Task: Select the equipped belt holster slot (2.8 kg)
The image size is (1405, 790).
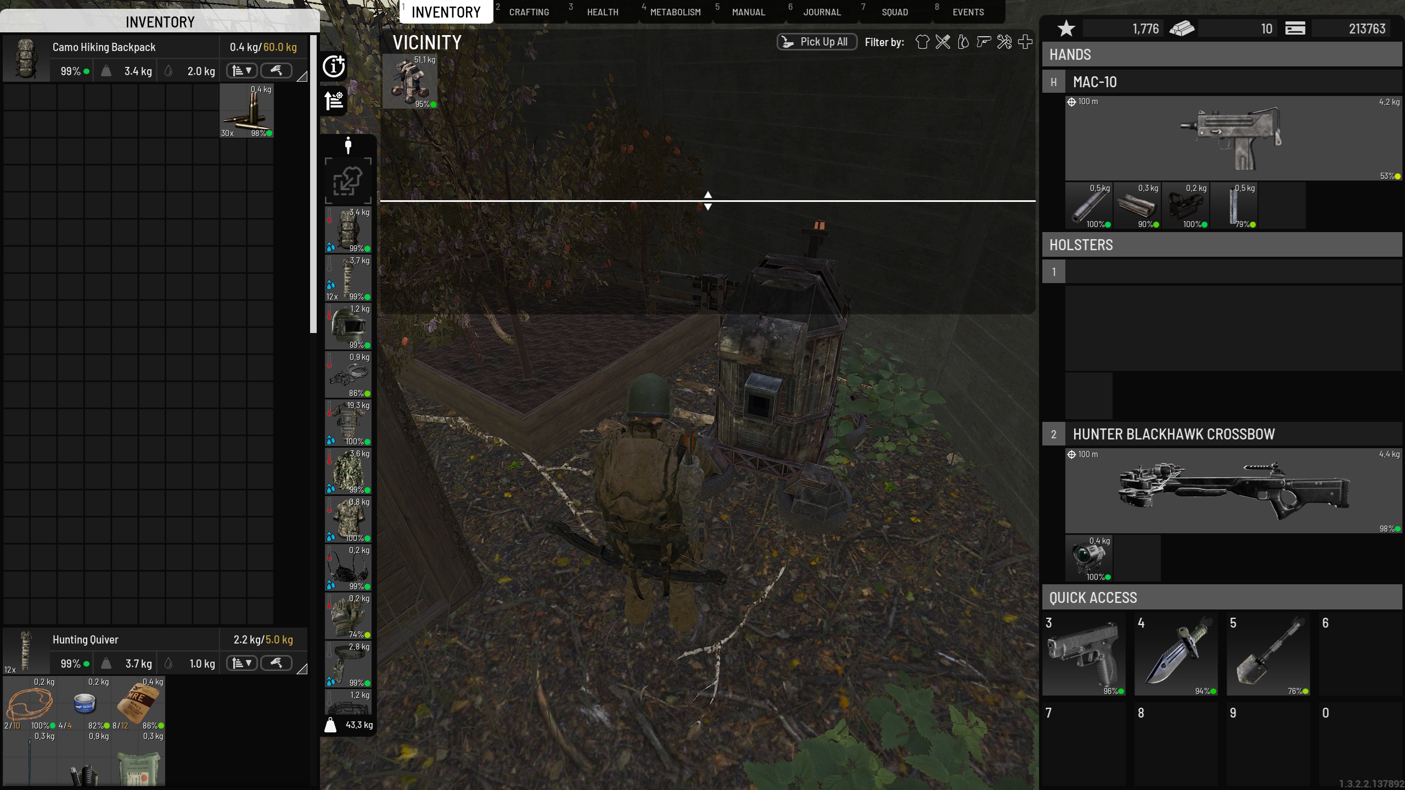Action: [x=348, y=664]
